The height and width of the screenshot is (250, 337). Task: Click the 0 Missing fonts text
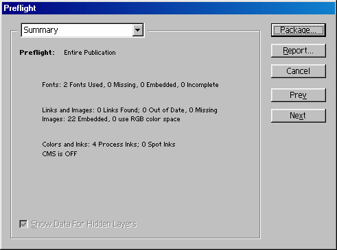122,85
